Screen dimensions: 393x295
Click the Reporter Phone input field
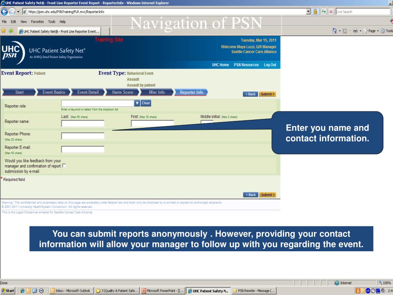83,136
